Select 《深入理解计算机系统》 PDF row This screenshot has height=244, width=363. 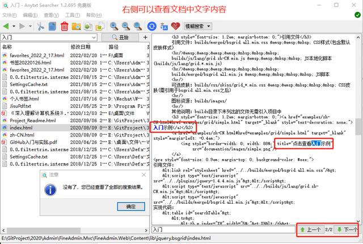[74, 113]
